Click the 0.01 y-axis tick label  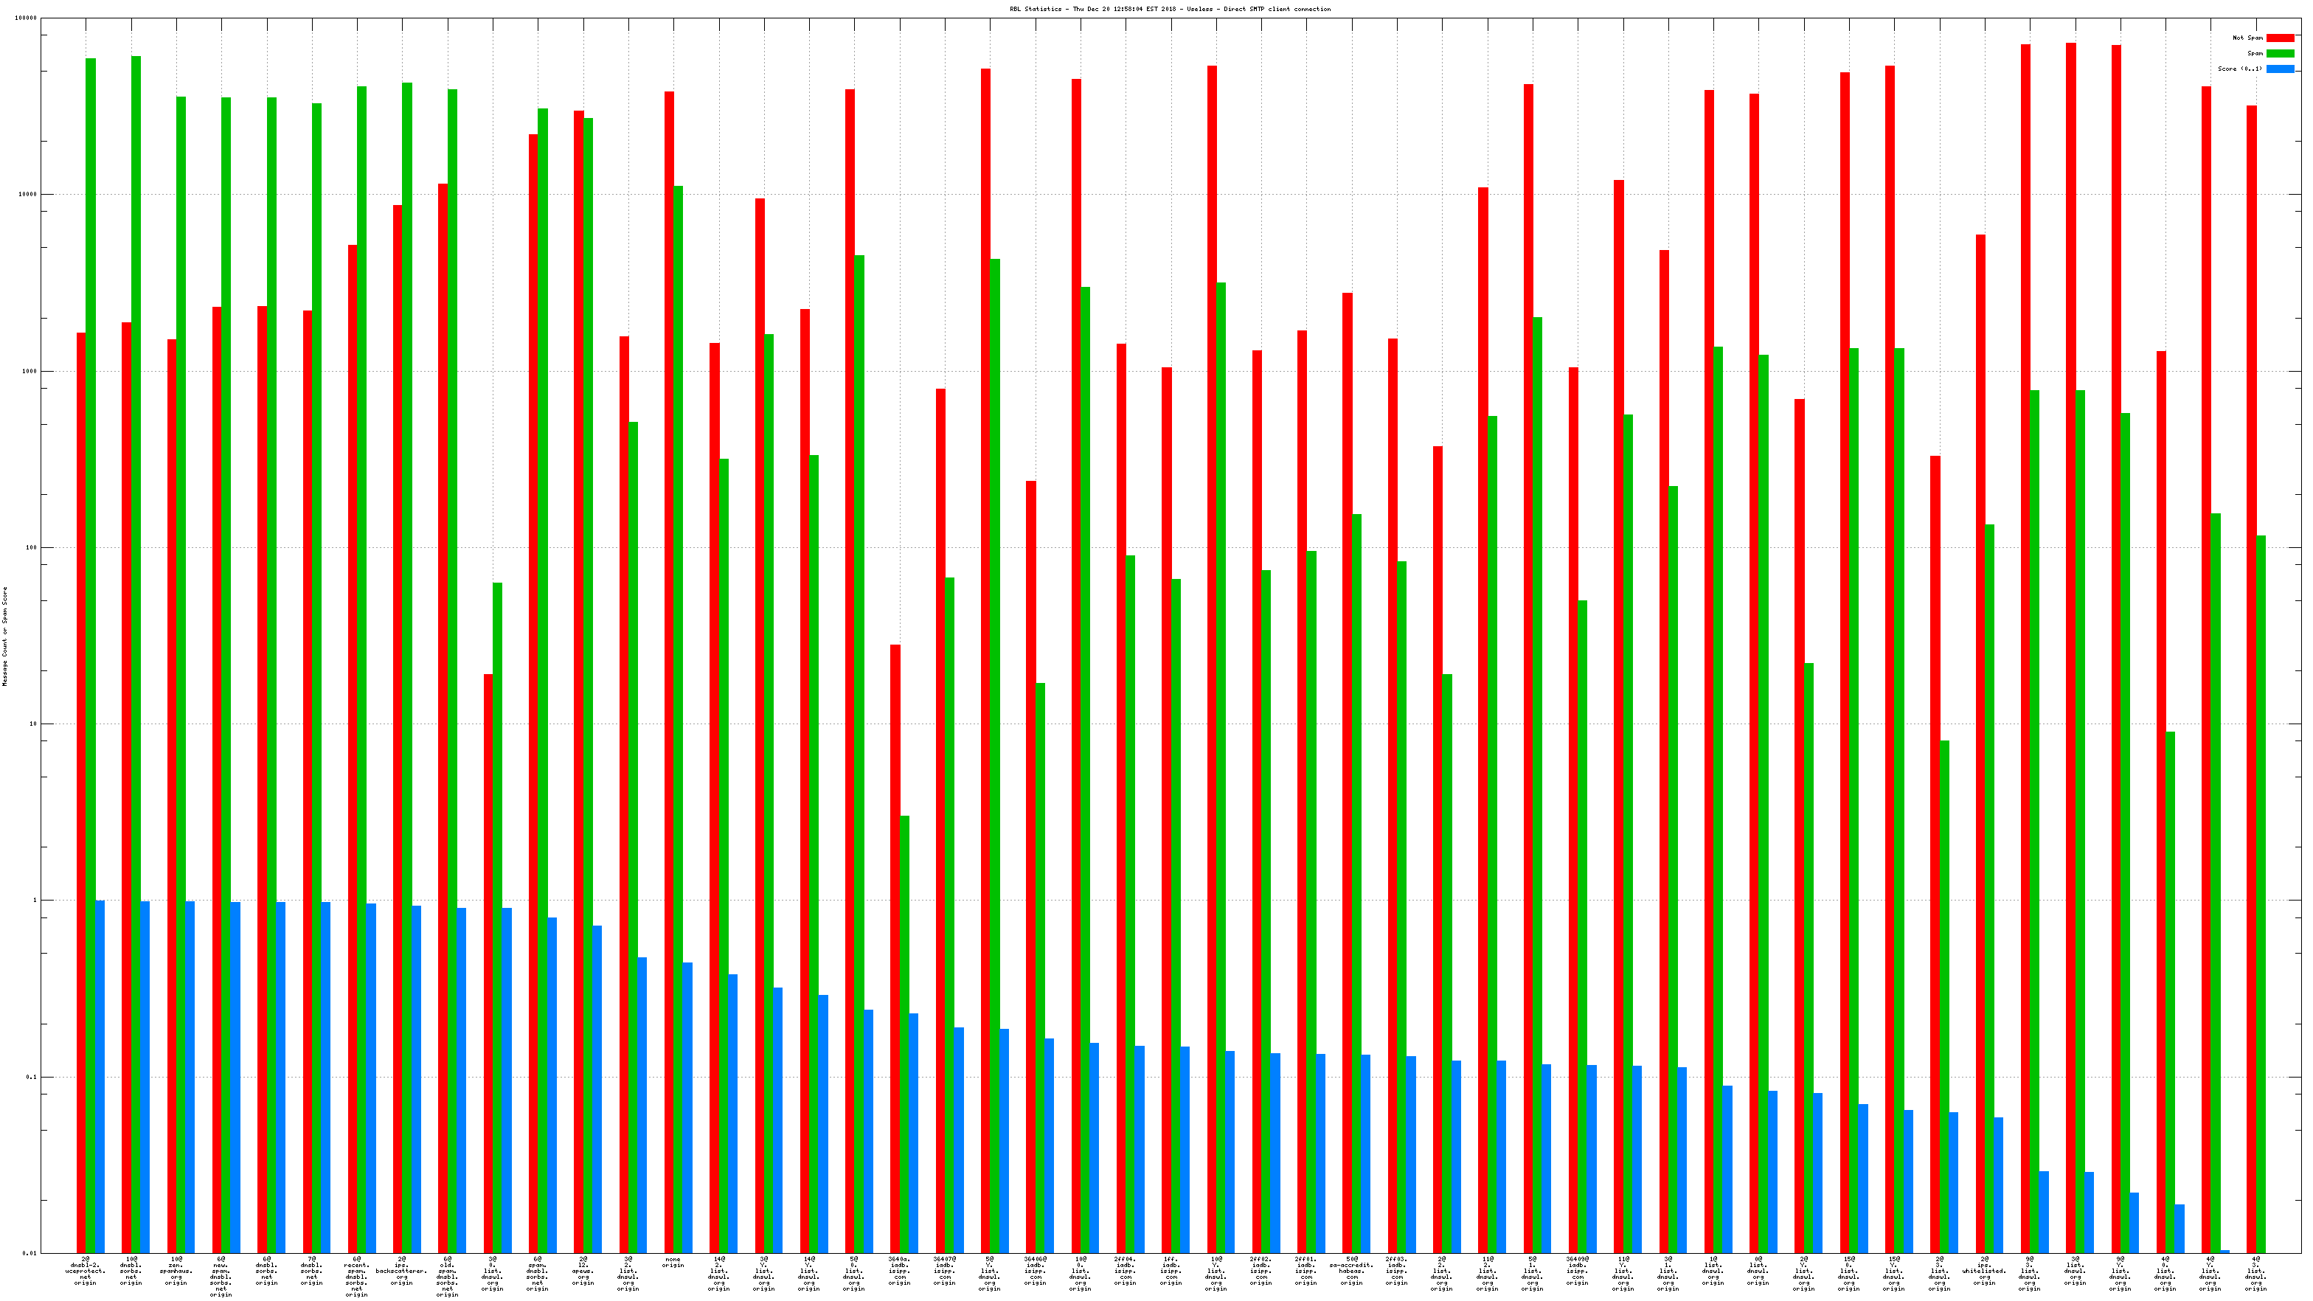click(29, 1253)
